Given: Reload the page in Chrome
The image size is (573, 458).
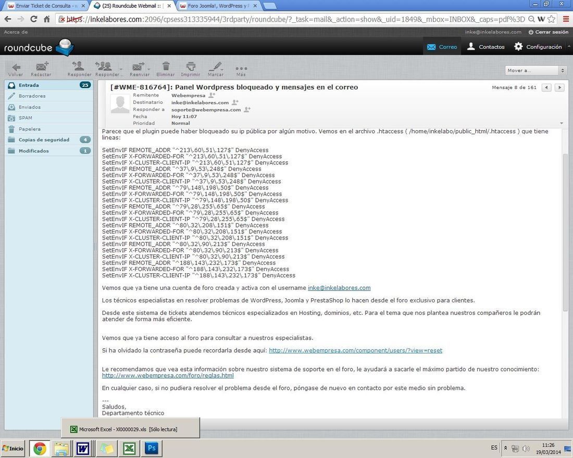Looking at the screenshot, I should [x=34, y=19].
